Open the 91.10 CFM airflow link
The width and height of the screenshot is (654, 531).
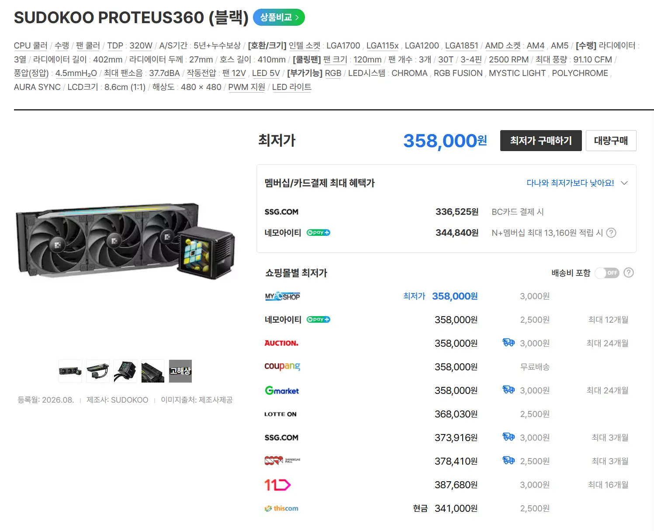(x=593, y=60)
